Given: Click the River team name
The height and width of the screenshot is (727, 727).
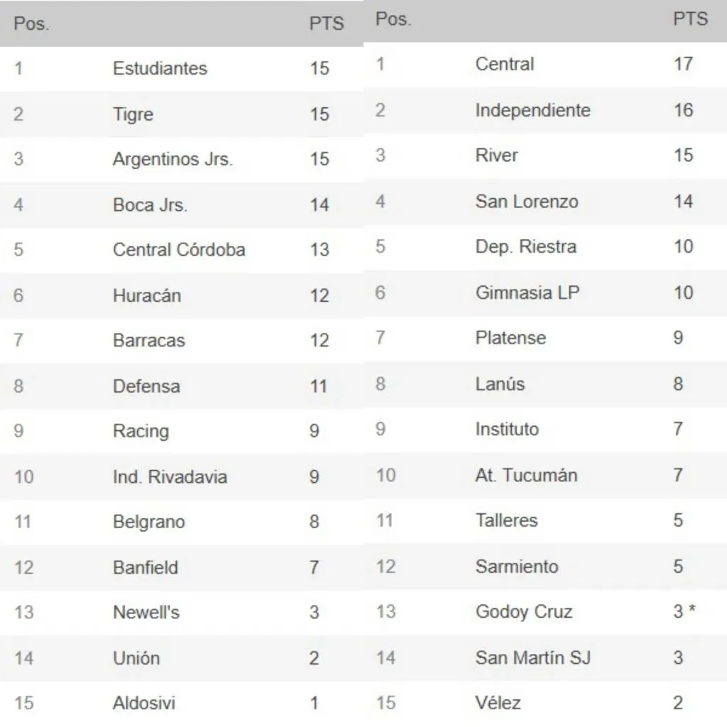Looking at the screenshot, I should coord(497,155).
